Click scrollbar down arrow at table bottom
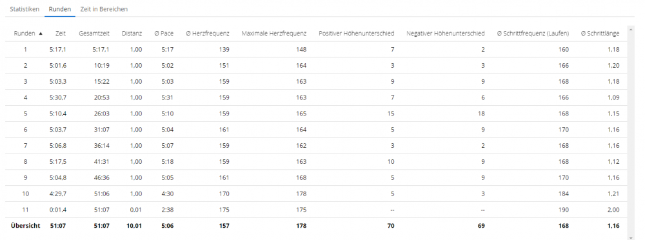Image resolution: width=645 pixels, height=240 pixels. click(x=631, y=237)
